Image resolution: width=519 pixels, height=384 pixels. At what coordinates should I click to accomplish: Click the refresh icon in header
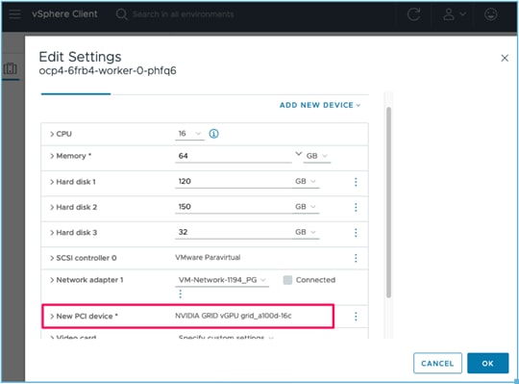click(413, 14)
